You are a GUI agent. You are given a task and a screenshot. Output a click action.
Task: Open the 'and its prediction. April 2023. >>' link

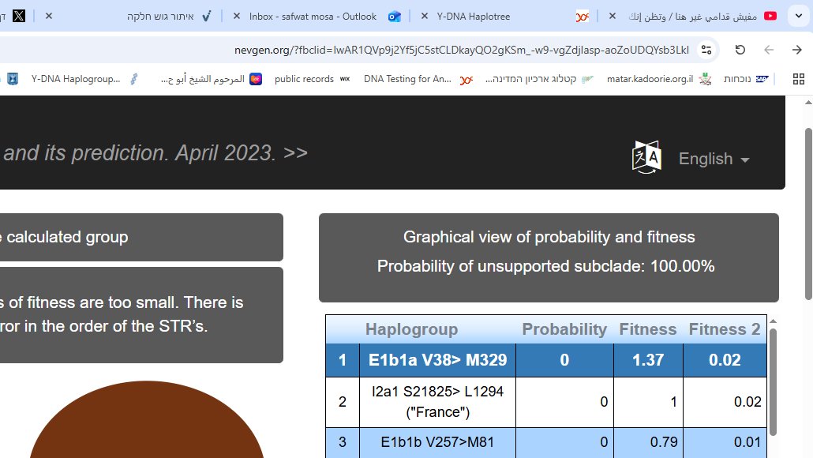[155, 153]
